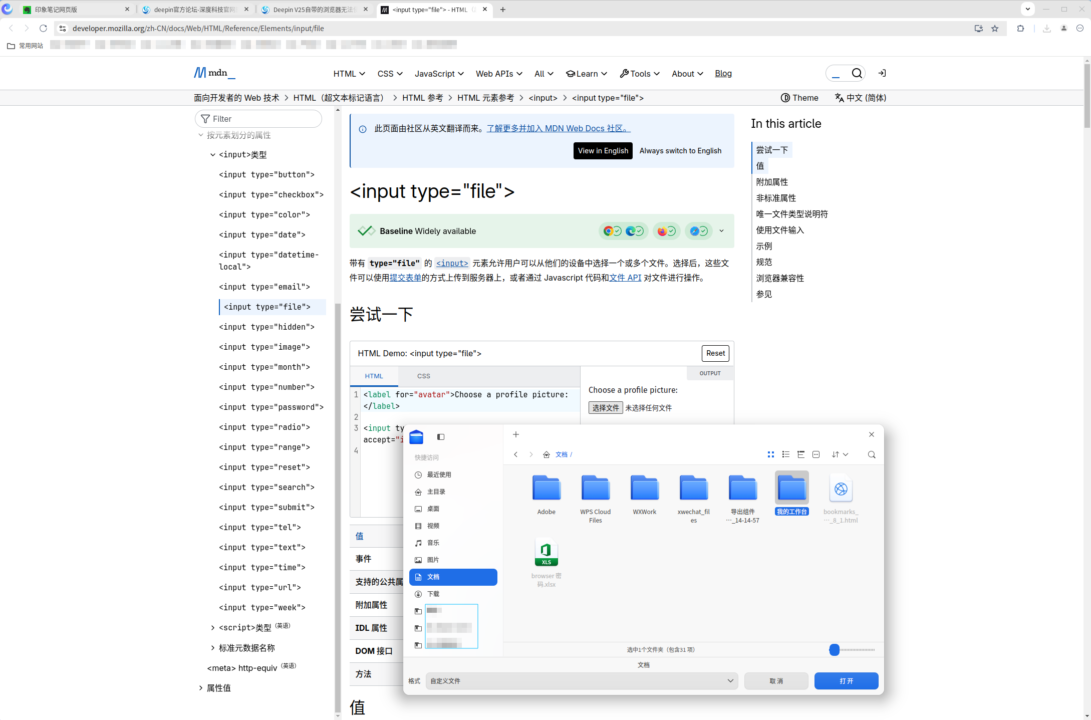Select the WXWork folder
The image size is (1091, 720).
click(x=644, y=494)
